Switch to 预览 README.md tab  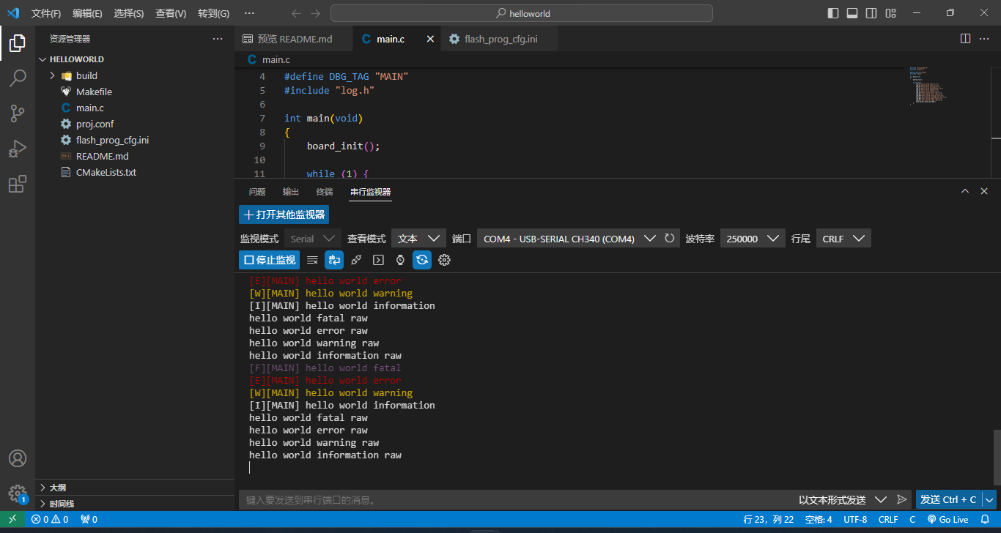[x=293, y=39]
